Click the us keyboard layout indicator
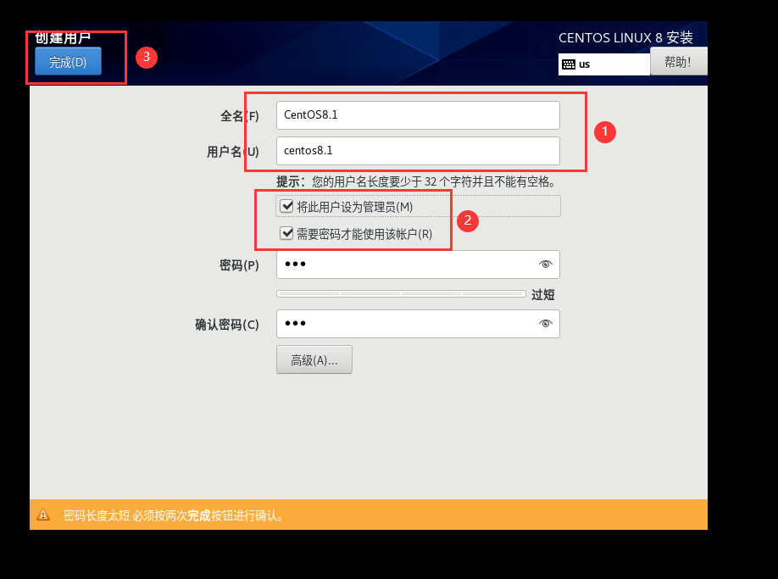The width and height of the screenshot is (778, 579). [x=604, y=64]
